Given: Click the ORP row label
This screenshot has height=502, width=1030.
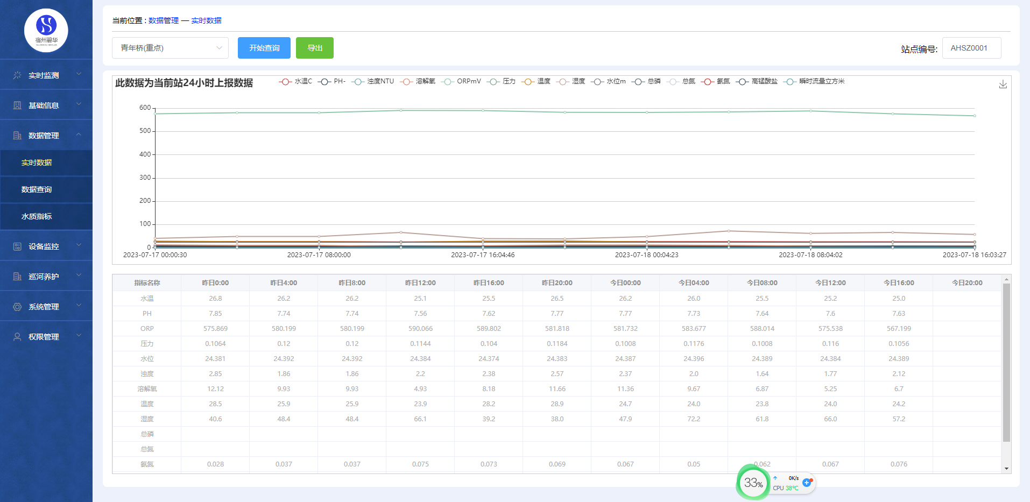Looking at the screenshot, I should click(147, 329).
